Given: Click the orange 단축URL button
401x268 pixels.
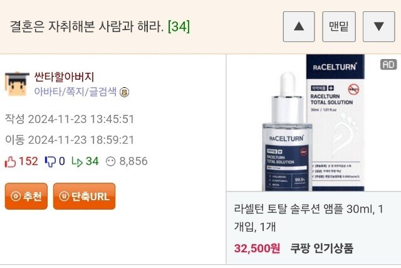Looking at the screenshot, I should click(x=84, y=196).
